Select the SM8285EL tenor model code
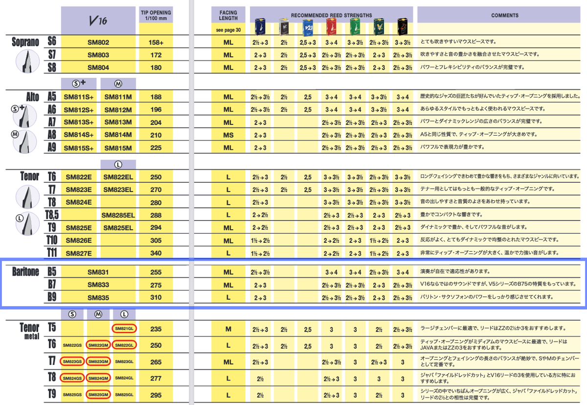 tap(118, 214)
